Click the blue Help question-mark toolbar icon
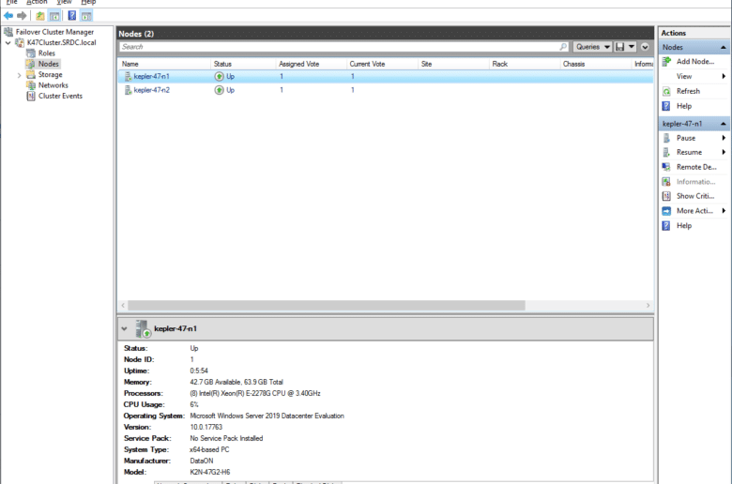The width and height of the screenshot is (732, 484). coord(72,16)
